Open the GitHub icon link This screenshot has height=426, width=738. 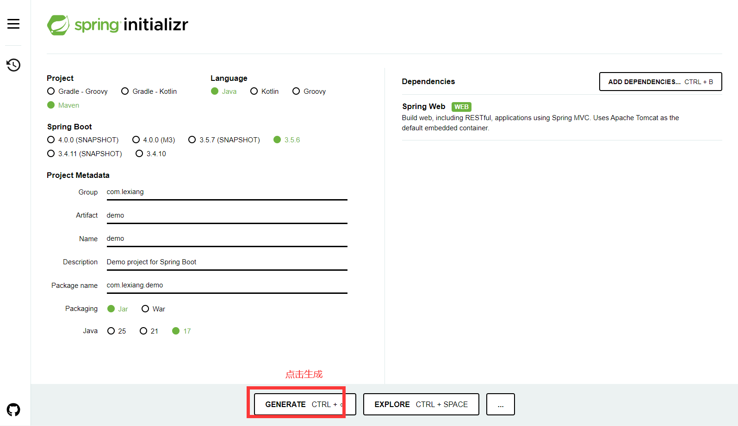[x=13, y=410]
